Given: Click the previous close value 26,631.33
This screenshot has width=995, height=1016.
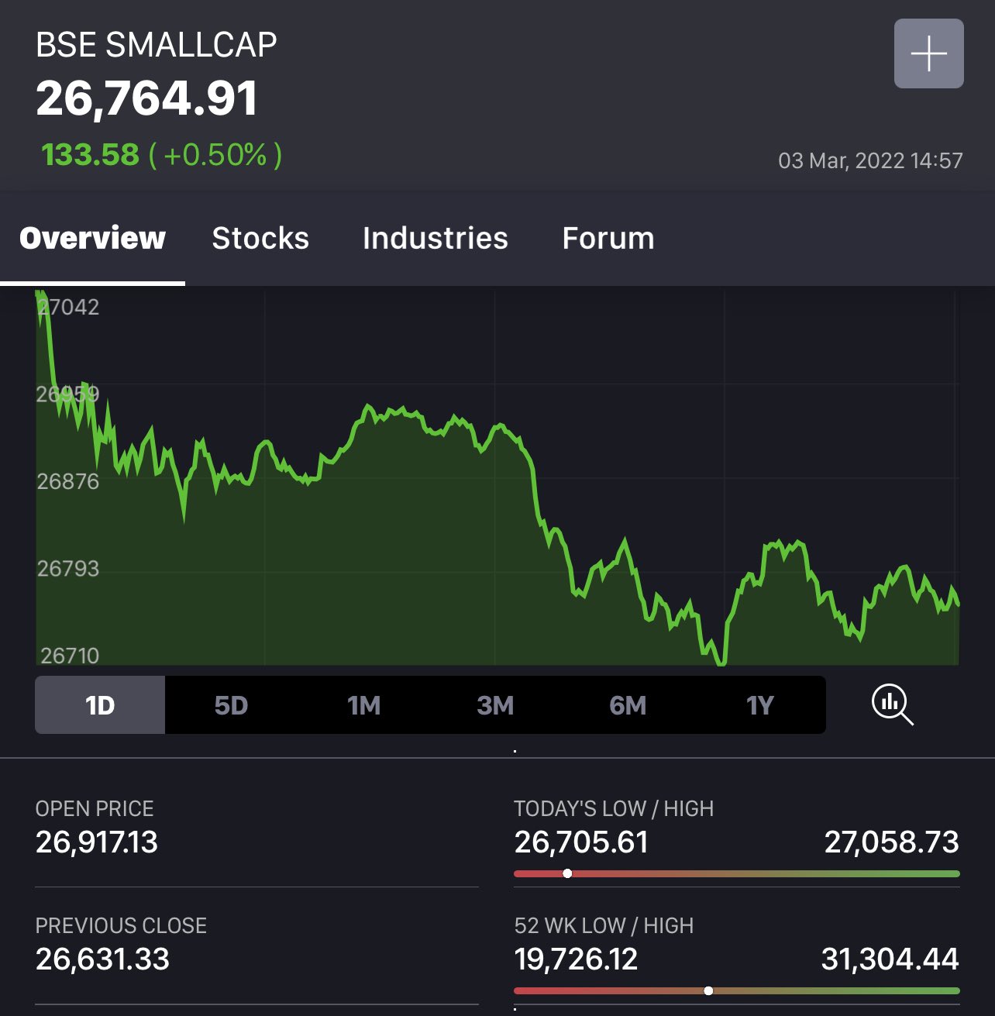Looking at the screenshot, I should coord(102,959).
